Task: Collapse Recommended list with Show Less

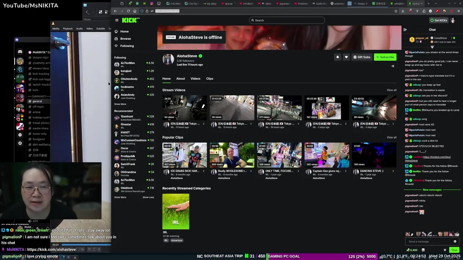Action: point(148,197)
